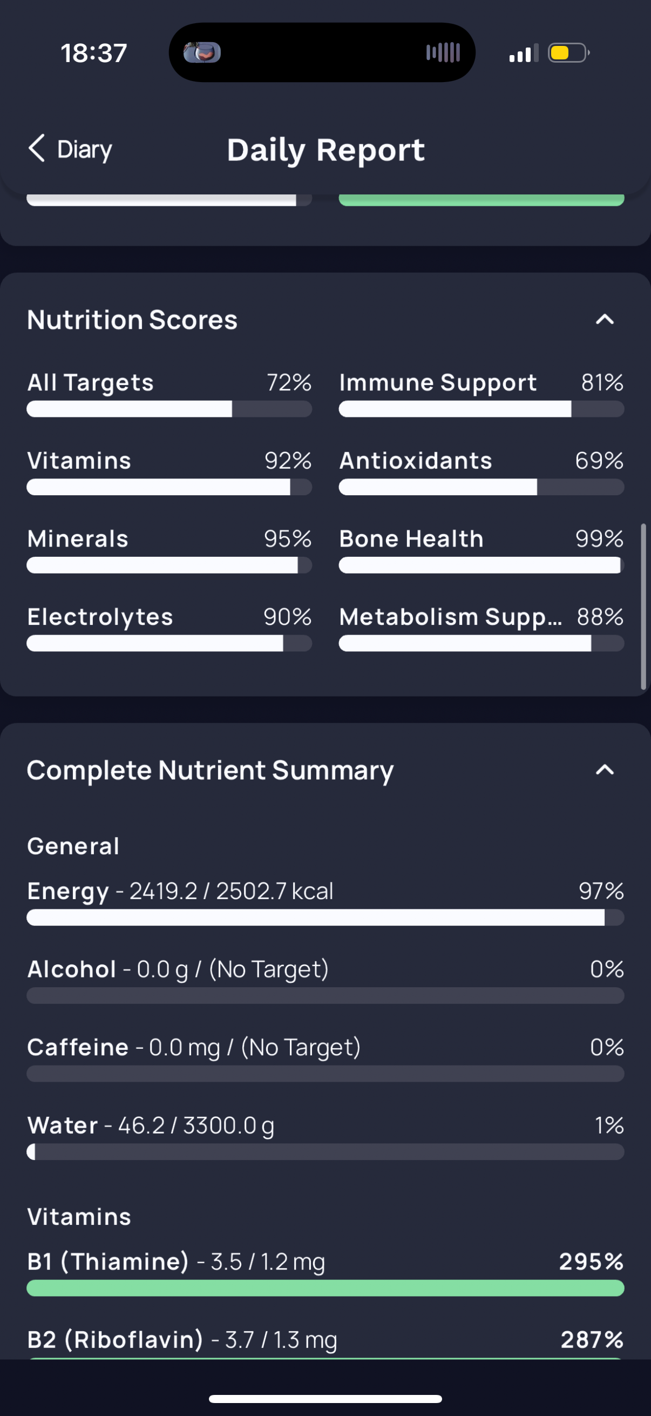The height and width of the screenshot is (1416, 651).
Task: Collapse the Complete Nutrient Summary section
Action: click(604, 770)
